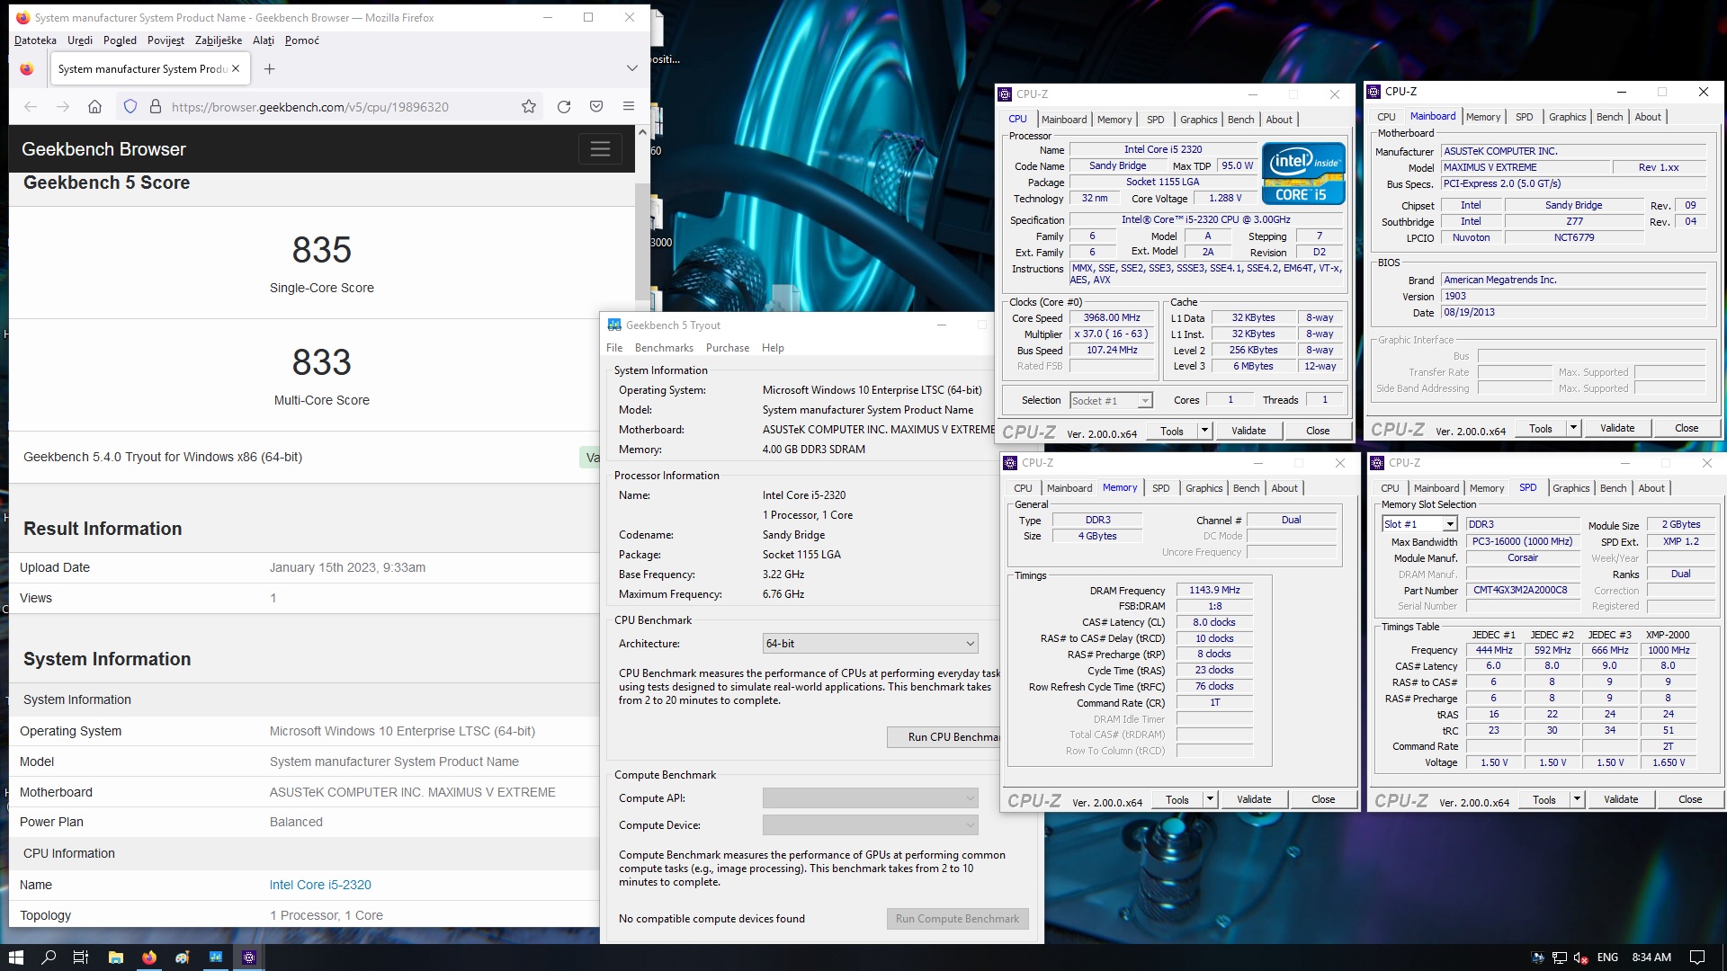Reload the Geekbench page
The image size is (1727, 971).
[564, 107]
